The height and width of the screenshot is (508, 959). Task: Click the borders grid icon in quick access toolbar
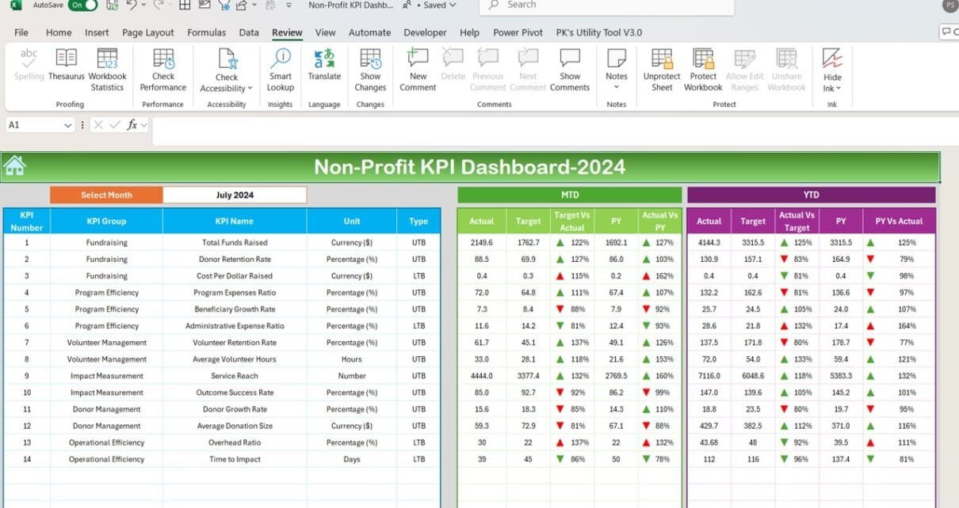pos(184,5)
